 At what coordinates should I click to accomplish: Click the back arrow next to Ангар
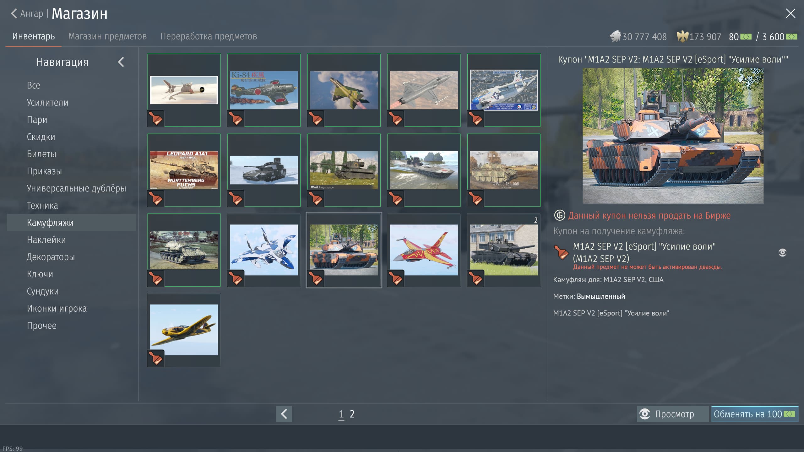14,13
